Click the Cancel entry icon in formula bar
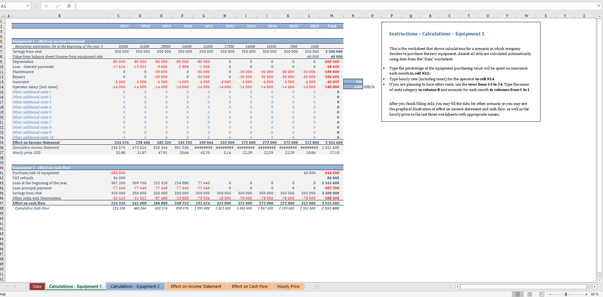 [x=46, y=6]
